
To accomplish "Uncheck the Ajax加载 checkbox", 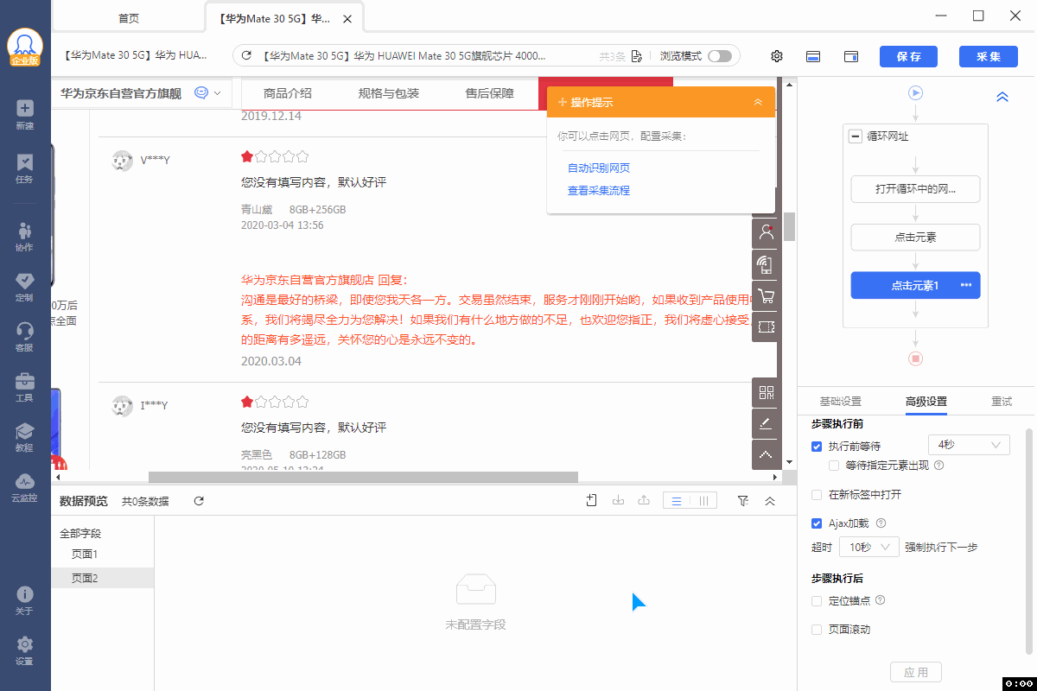I will (x=817, y=523).
